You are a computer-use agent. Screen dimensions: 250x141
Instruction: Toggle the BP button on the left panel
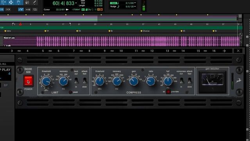(6, 85)
